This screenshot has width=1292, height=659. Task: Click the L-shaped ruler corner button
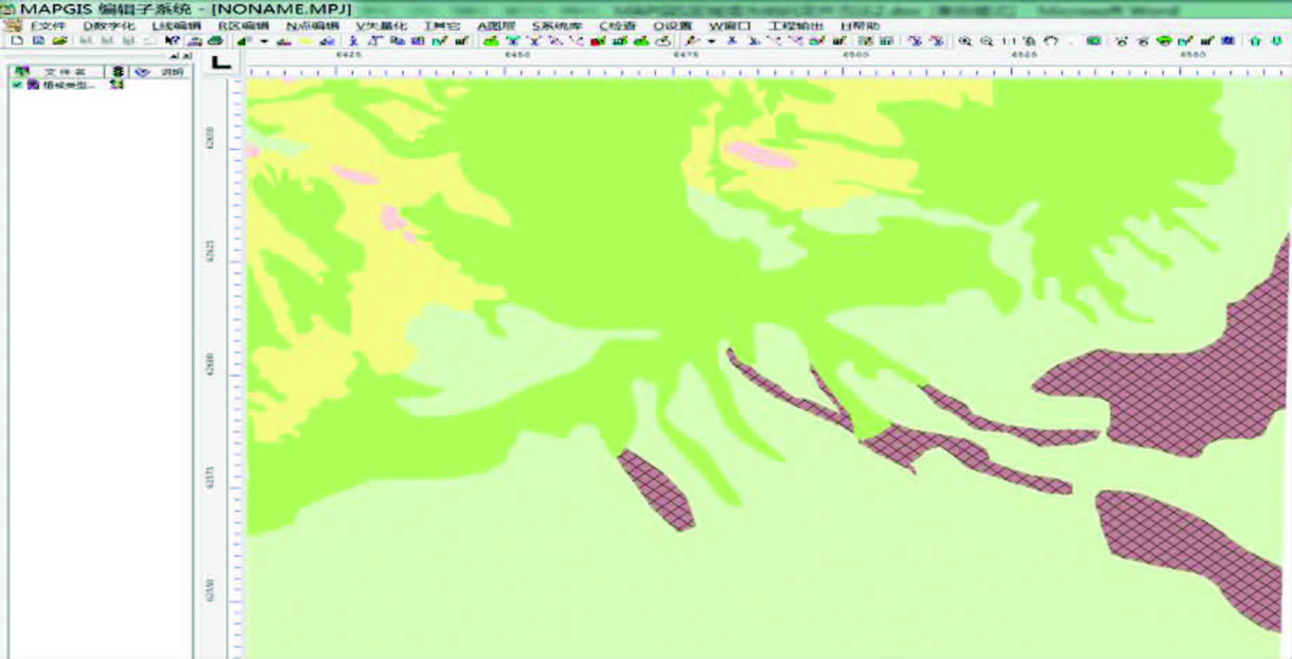point(221,63)
